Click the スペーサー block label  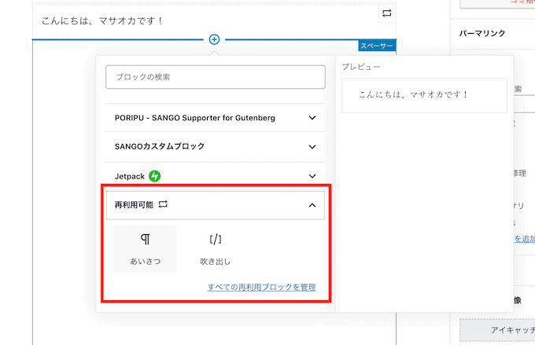(x=377, y=46)
